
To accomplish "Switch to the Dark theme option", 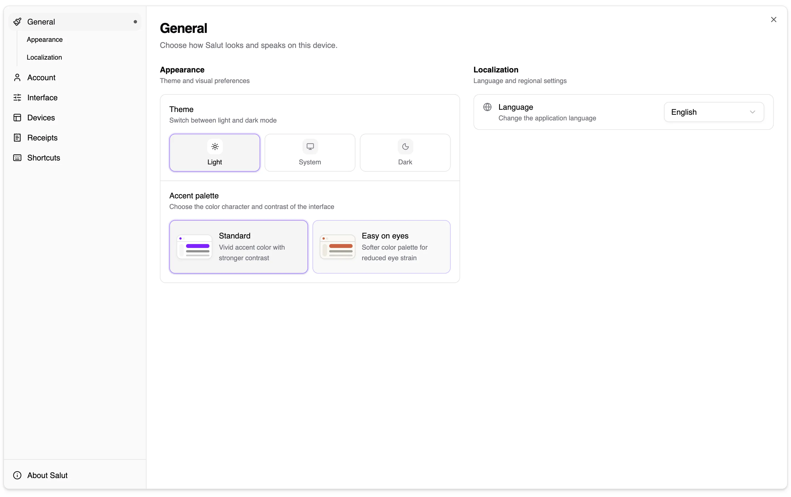I will (405, 152).
